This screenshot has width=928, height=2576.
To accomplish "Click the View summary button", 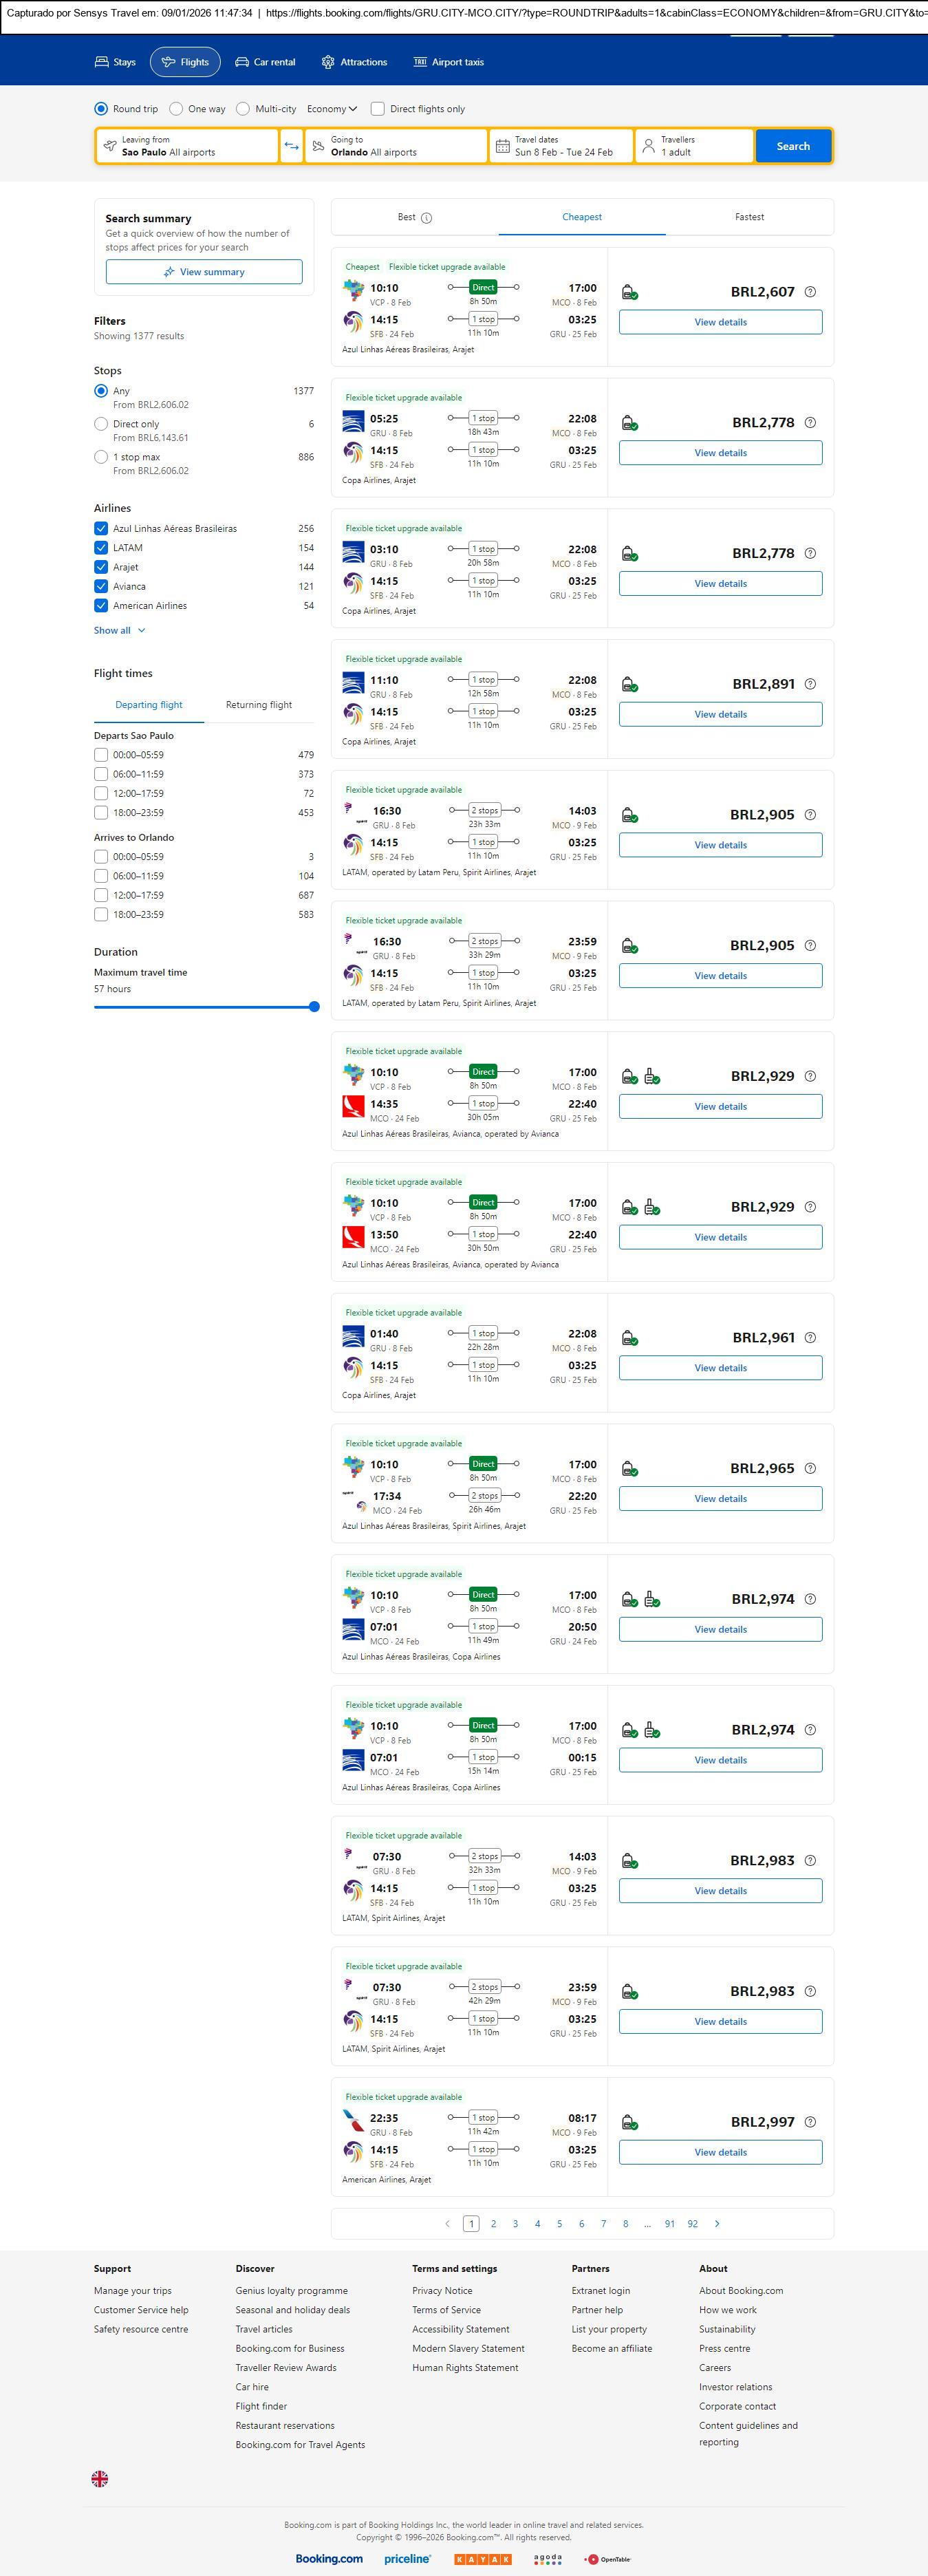I will point(204,272).
